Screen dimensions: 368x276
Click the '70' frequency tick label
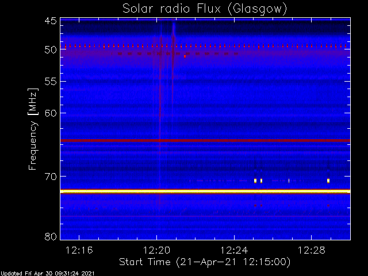pyautogui.click(x=51, y=177)
